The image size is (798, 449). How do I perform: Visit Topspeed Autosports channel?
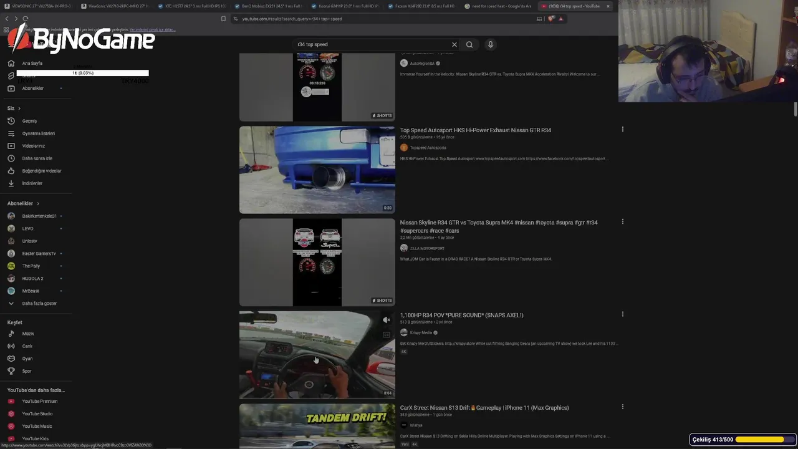point(428,148)
